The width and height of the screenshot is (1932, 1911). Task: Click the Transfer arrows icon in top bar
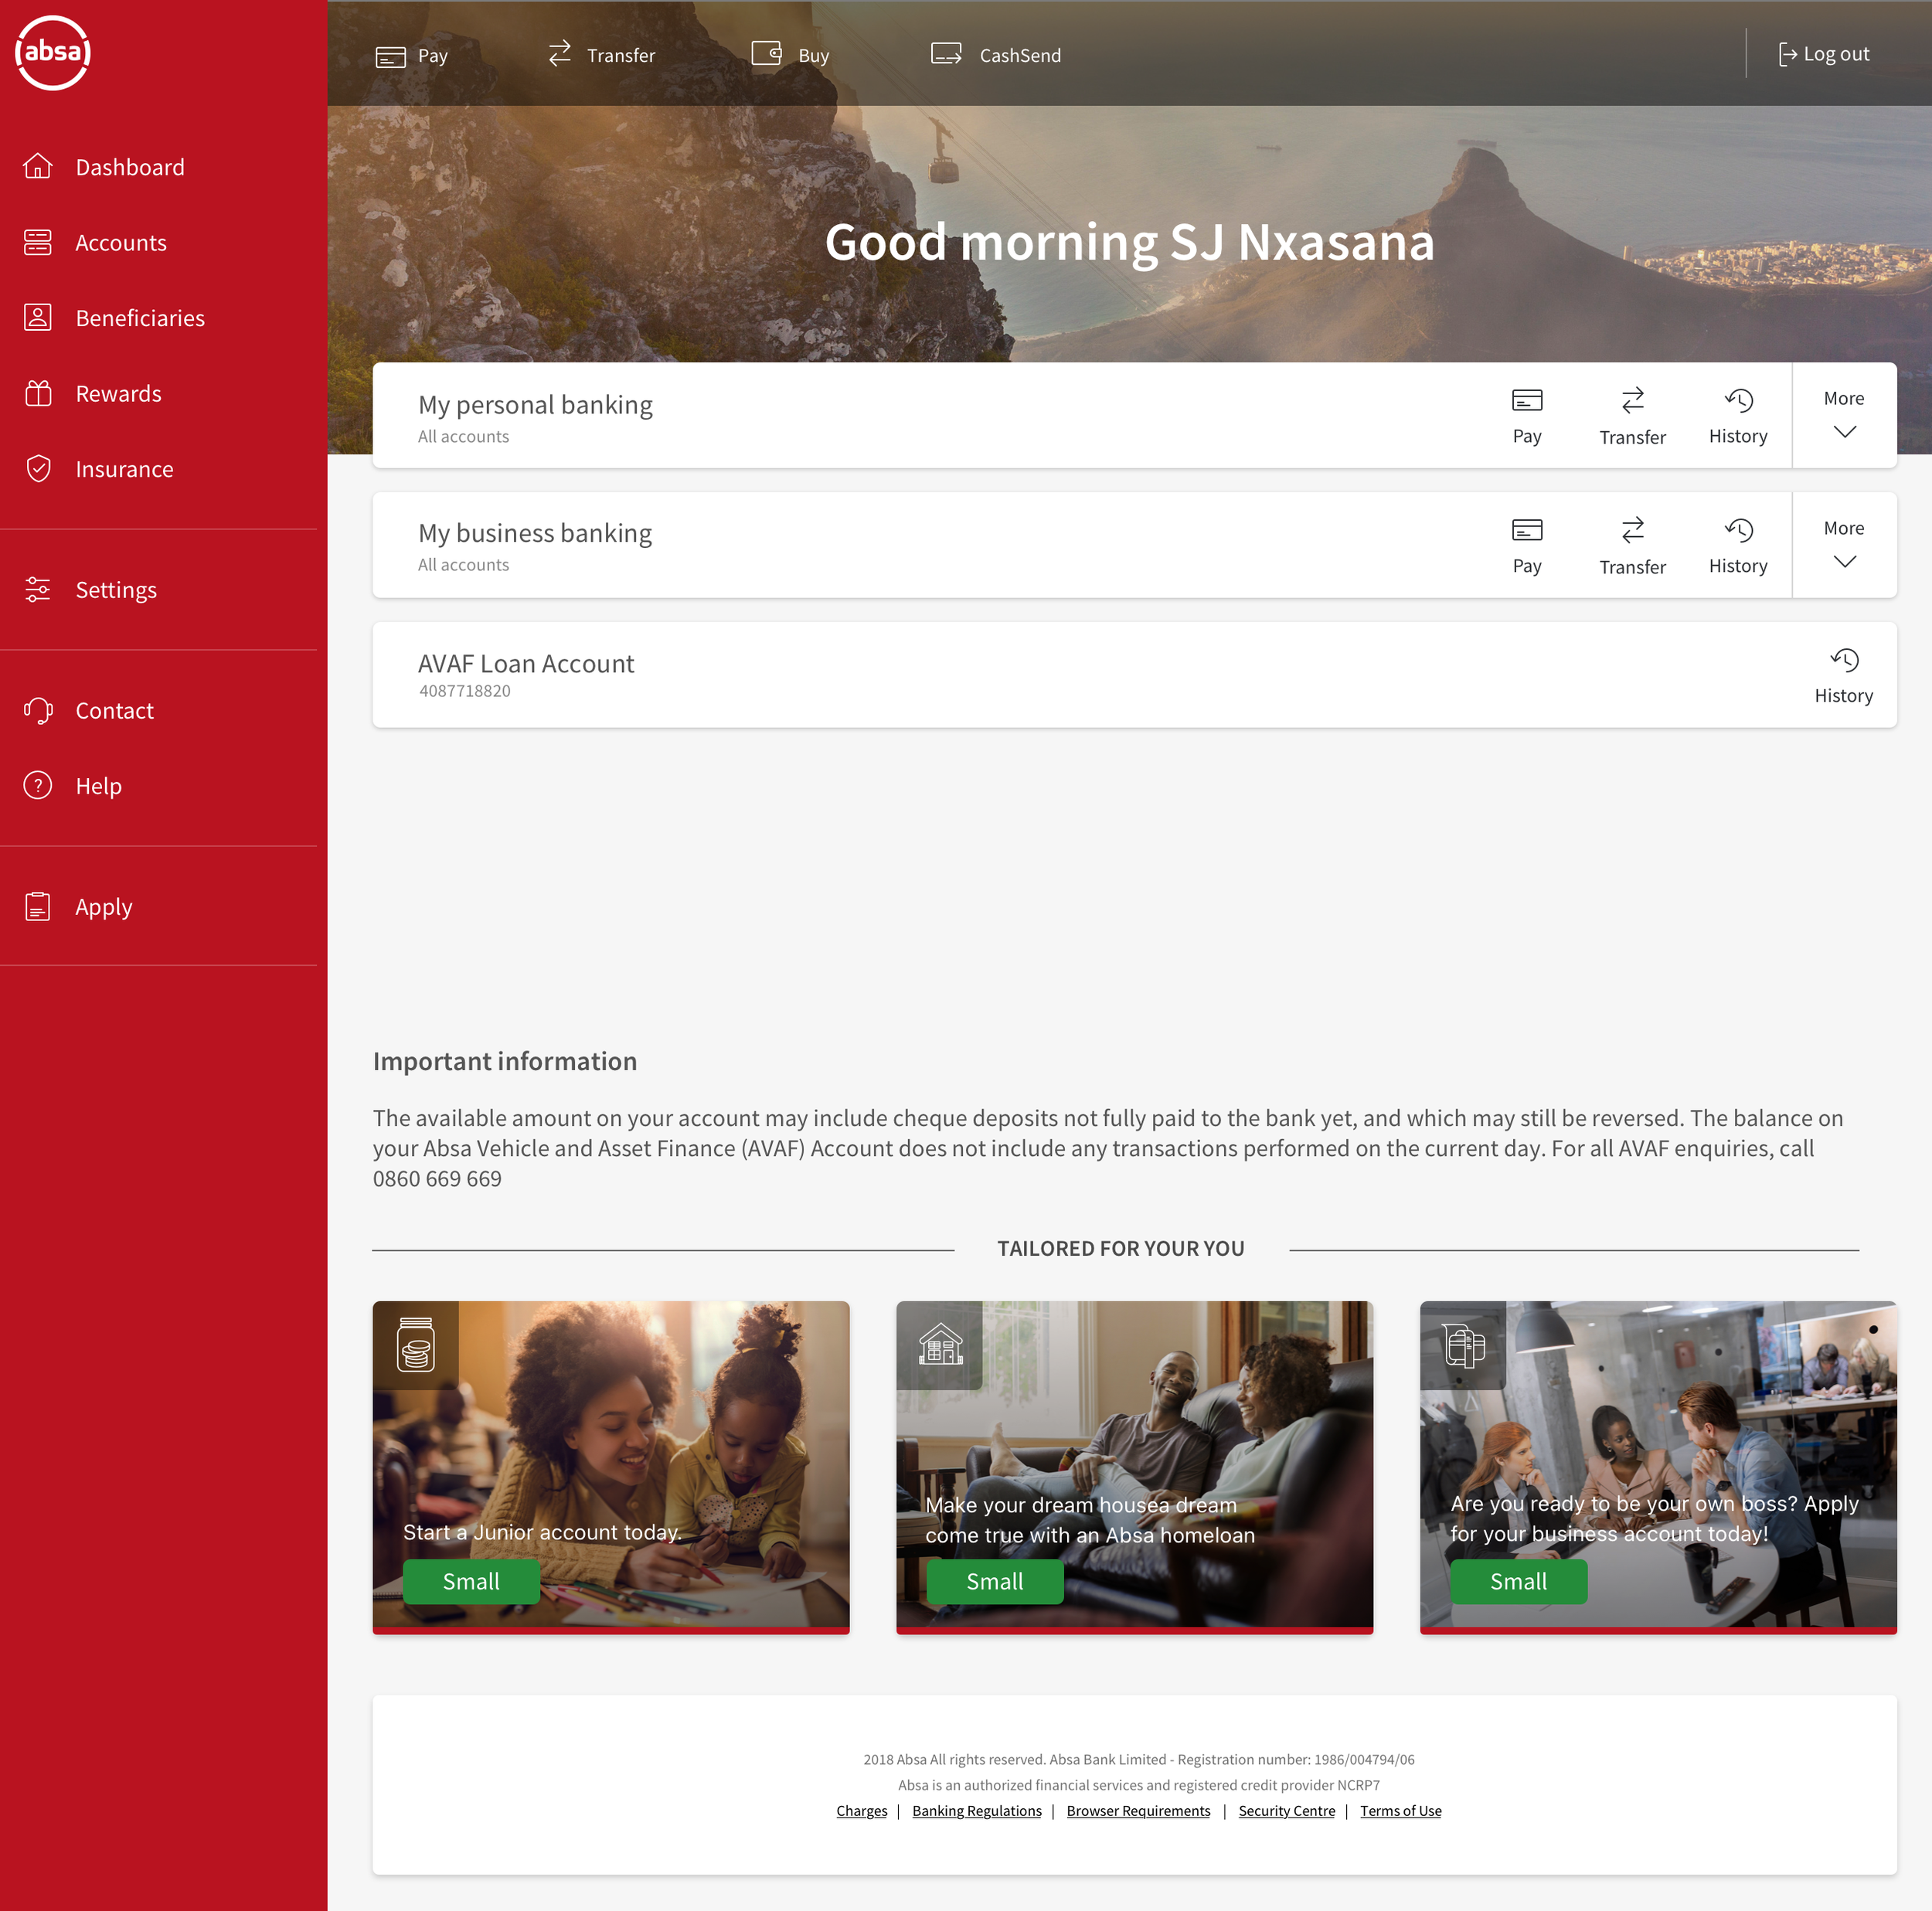coord(560,53)
